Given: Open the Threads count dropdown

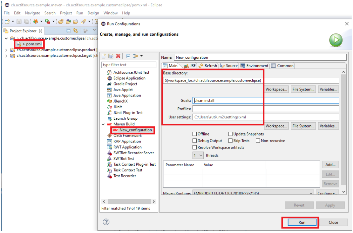Looking at the screenshot, I should [x=198, y=155].
